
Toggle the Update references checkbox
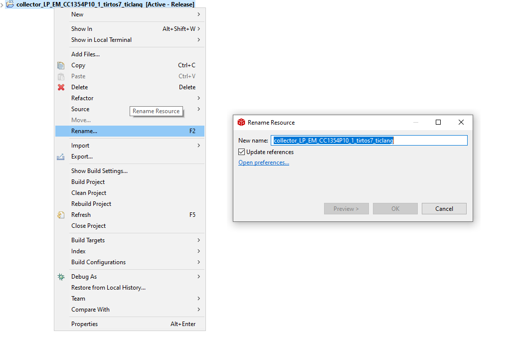click(x=242, y=152)
